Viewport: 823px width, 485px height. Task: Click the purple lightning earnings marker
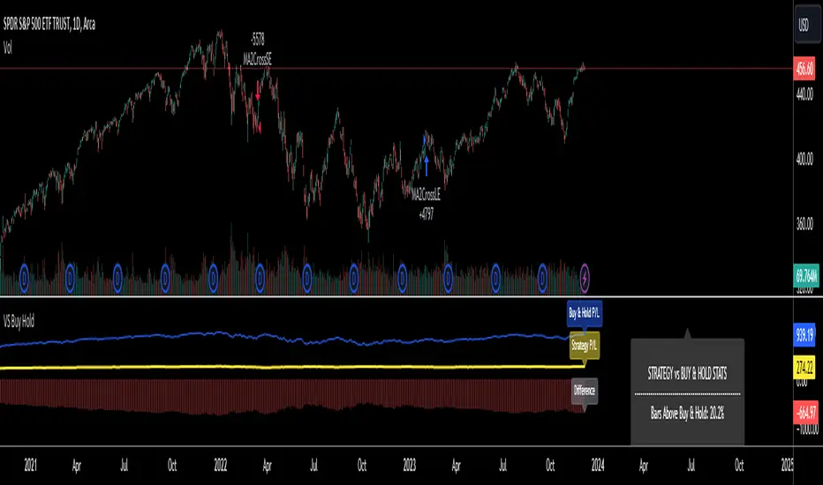point(585,278)
